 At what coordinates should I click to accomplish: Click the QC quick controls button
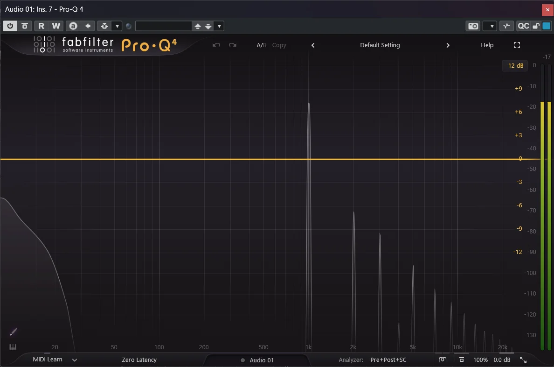point(523,26)
